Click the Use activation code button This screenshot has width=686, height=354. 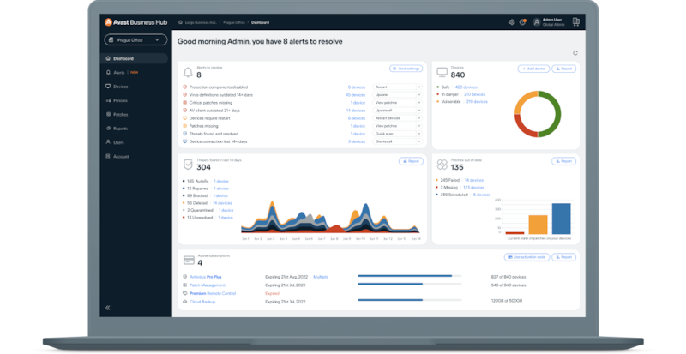click(x=527, y=257)
